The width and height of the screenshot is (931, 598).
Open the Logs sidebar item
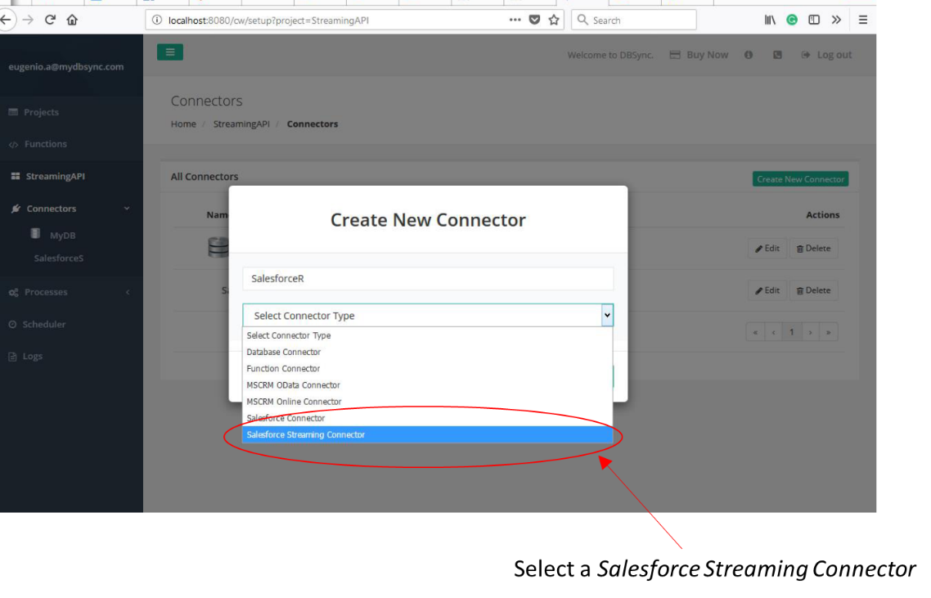pos(33,356)
